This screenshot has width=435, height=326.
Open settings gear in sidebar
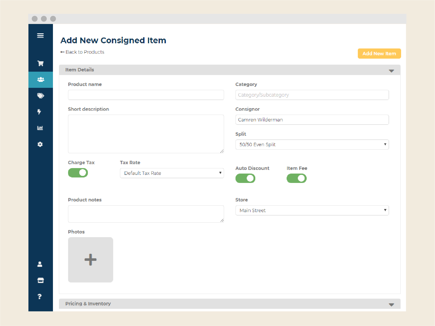40,144
